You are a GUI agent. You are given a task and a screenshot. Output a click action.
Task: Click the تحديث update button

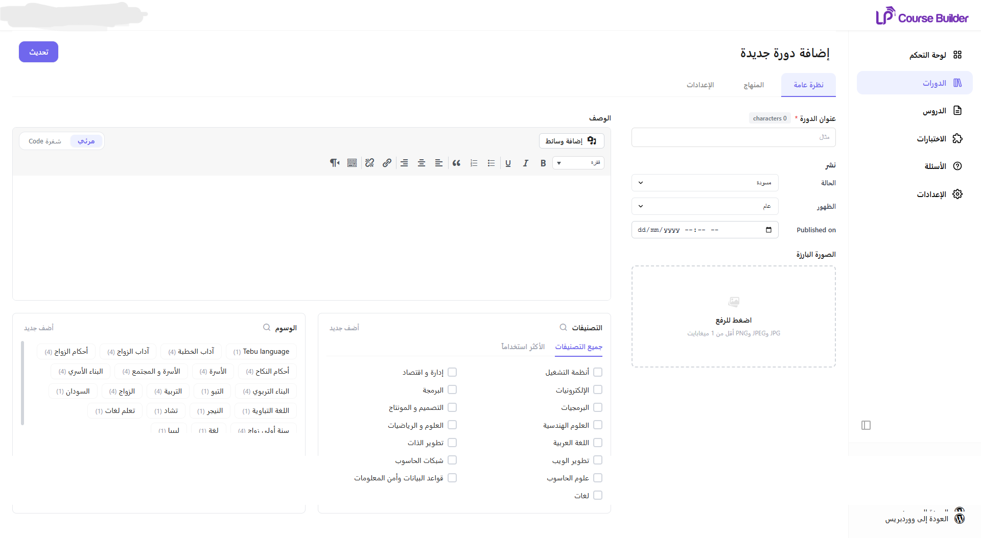(x=38, y=52)
